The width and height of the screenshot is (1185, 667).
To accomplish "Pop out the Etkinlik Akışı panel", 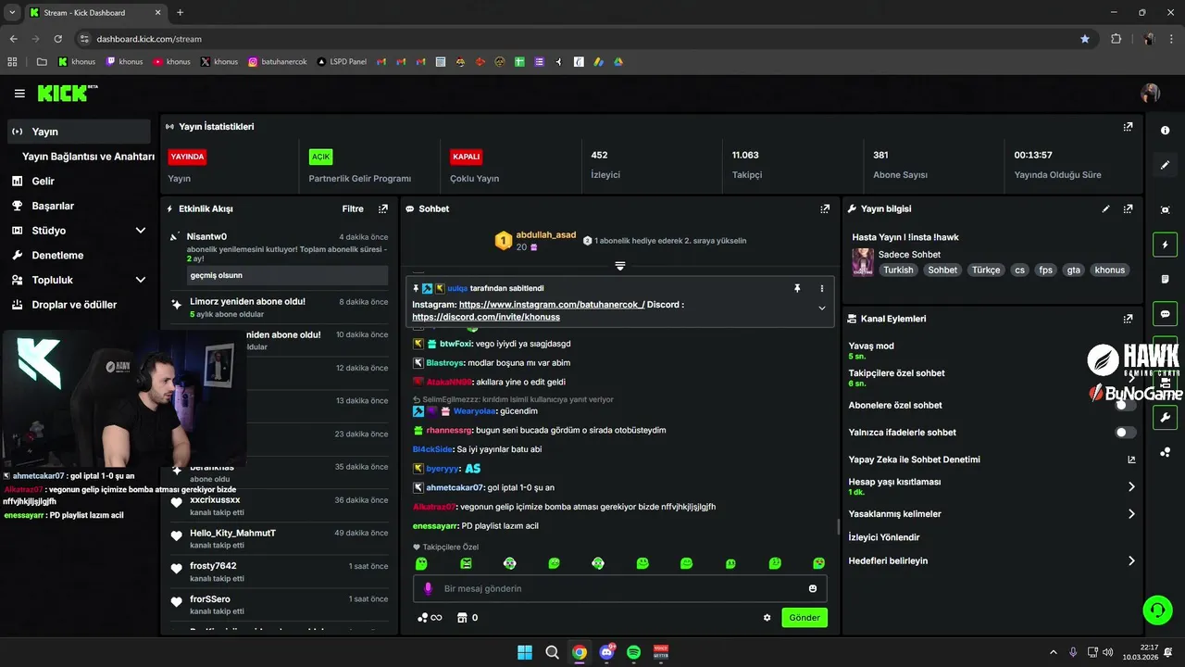I will pyautogui.click(x=383, y=209).
